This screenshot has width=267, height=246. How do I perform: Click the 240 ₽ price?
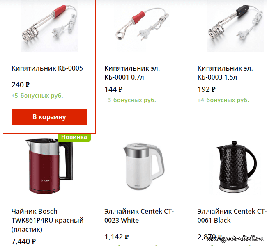coord(21,84)
